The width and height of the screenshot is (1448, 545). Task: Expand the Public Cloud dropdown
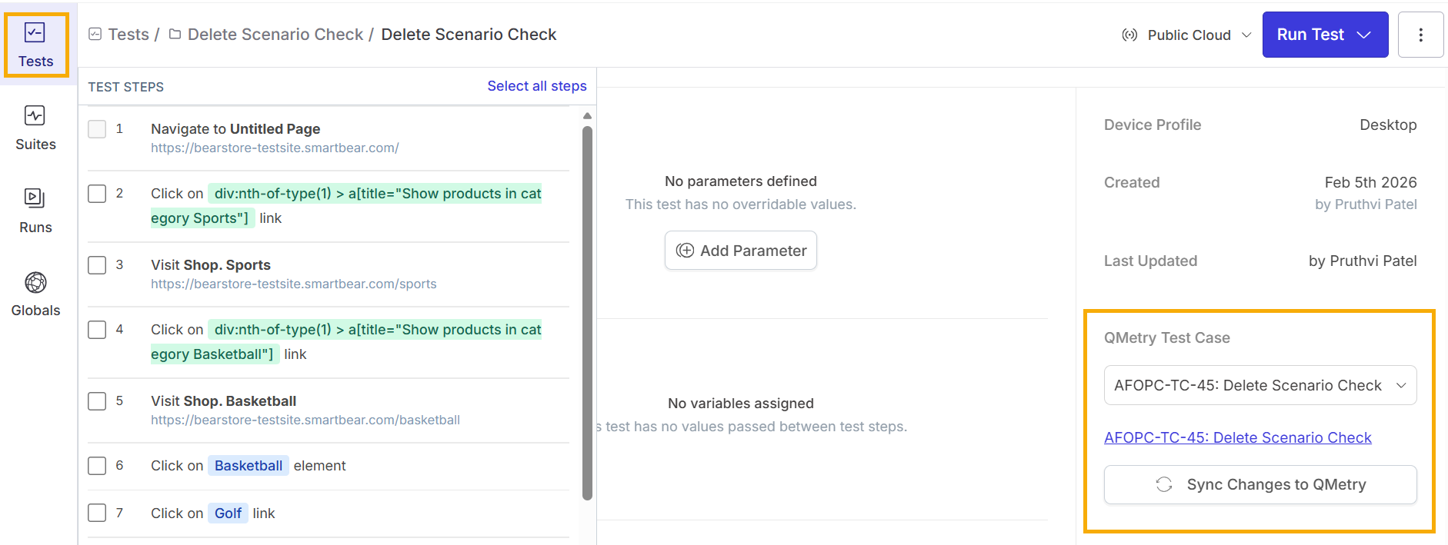pyautogui.click(x=1246, y=35)
